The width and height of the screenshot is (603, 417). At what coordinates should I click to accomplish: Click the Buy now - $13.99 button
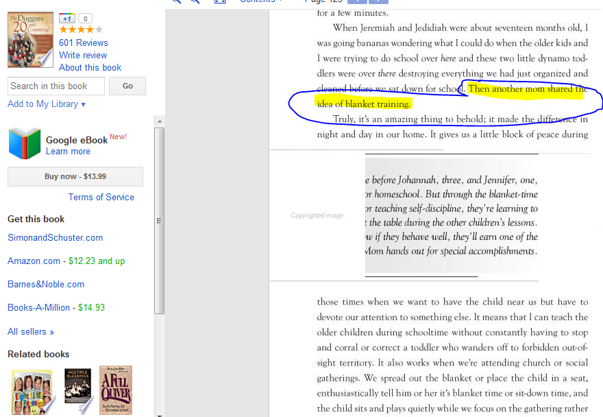click(x=75, y=176)
